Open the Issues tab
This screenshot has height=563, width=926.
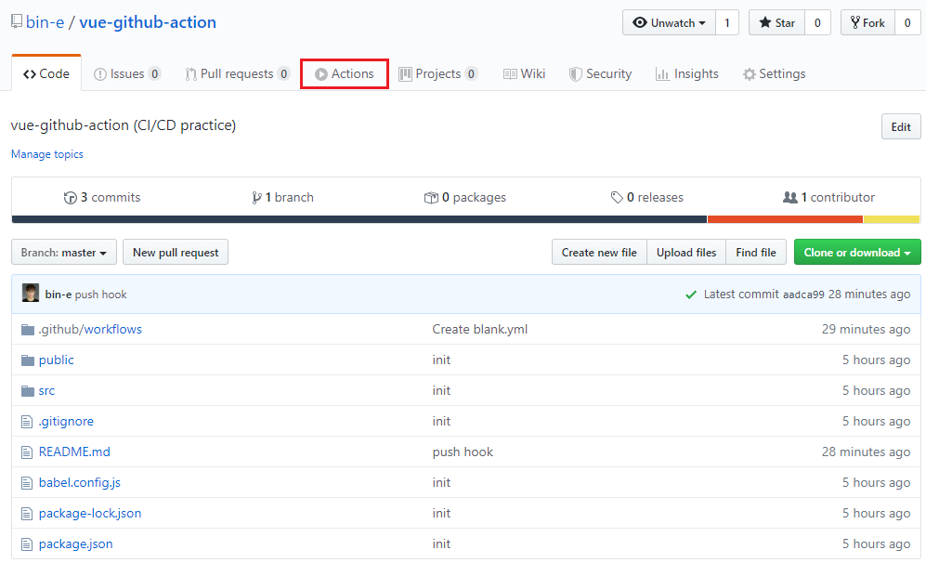click(x=127, y=73)
